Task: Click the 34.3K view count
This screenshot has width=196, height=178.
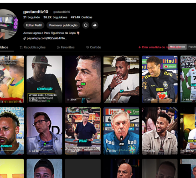Action: coord(150,99)
